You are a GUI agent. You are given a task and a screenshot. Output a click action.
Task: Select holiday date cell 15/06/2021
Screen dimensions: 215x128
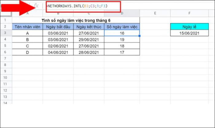click(190, 33)
